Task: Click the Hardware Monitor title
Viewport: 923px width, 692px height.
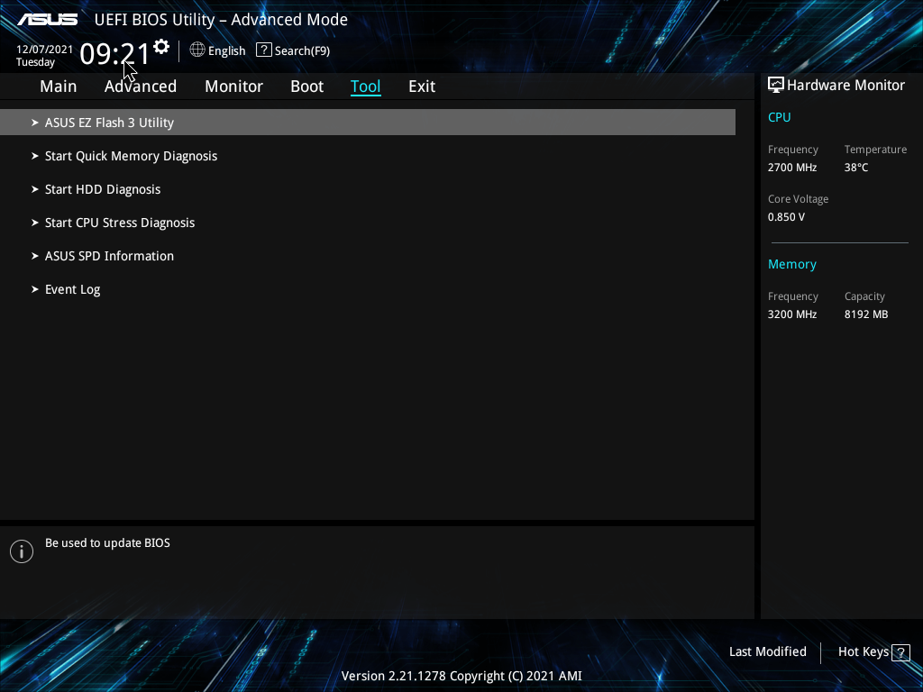Action: pyautogui.click(x=845, y=86)
